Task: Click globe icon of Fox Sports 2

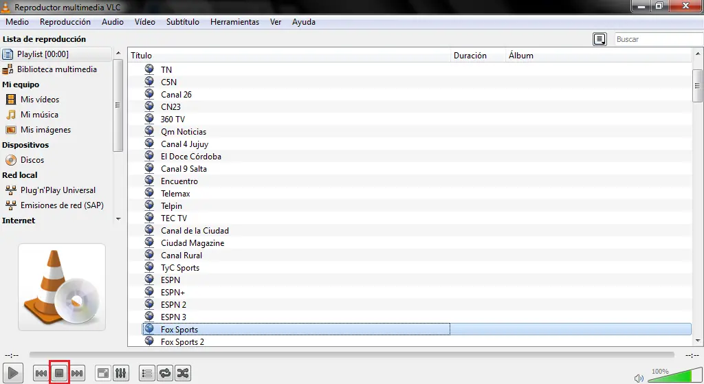Action: (149, 341)
